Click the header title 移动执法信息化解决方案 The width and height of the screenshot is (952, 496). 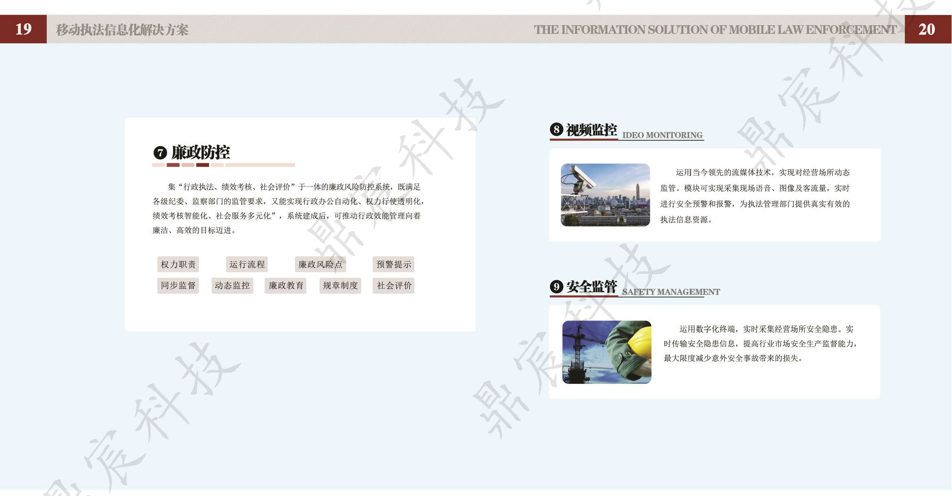122,30
